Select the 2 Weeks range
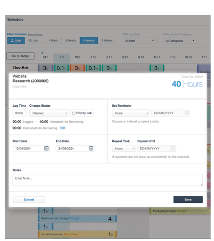Image resolution: width=214 pixels, height=241 pixels. pyautogui.click(x=71, y=41)
